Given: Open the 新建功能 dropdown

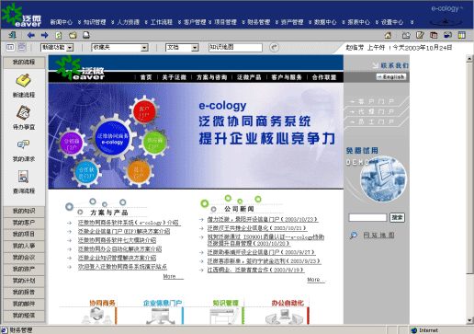Looking at the screenshot, I should click(x=57, y=47).
